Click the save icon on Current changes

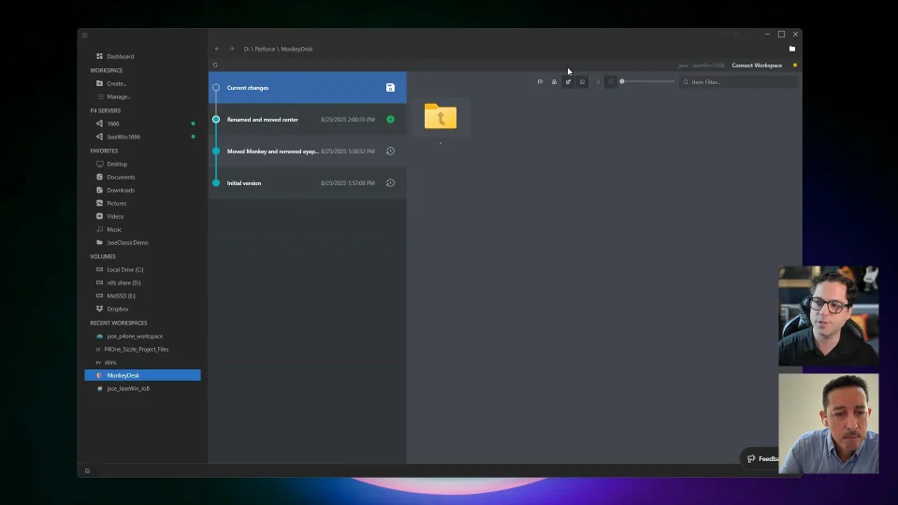390,88
